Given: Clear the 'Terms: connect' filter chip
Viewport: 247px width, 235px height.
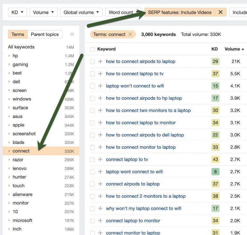Looking at the screenshot, I should [130, 34].
